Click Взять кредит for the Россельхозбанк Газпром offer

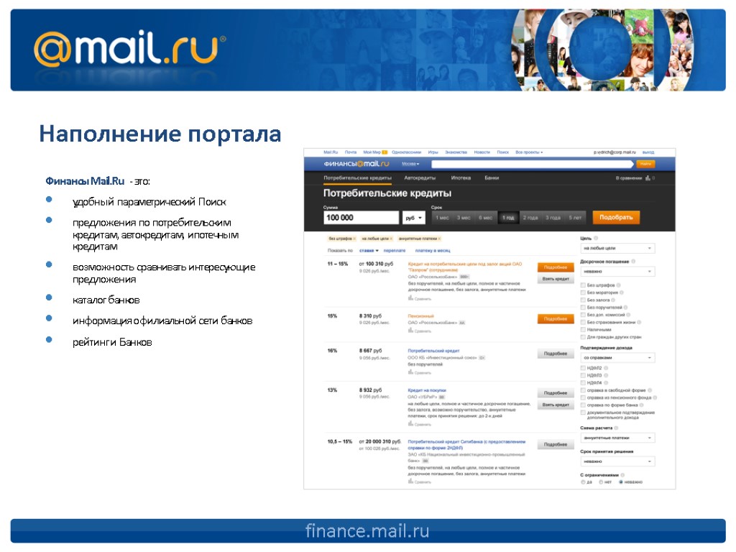pyautogui.click(x=556, y=279)
